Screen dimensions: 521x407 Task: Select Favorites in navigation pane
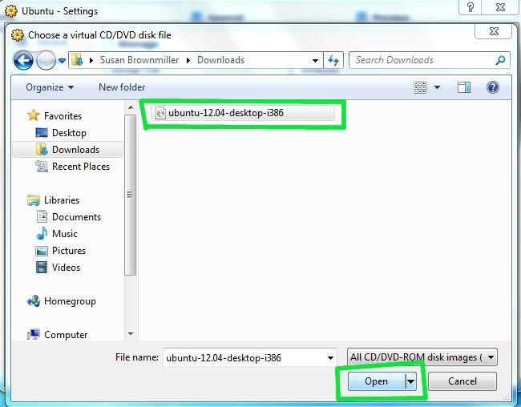click(x=63, y=116)
